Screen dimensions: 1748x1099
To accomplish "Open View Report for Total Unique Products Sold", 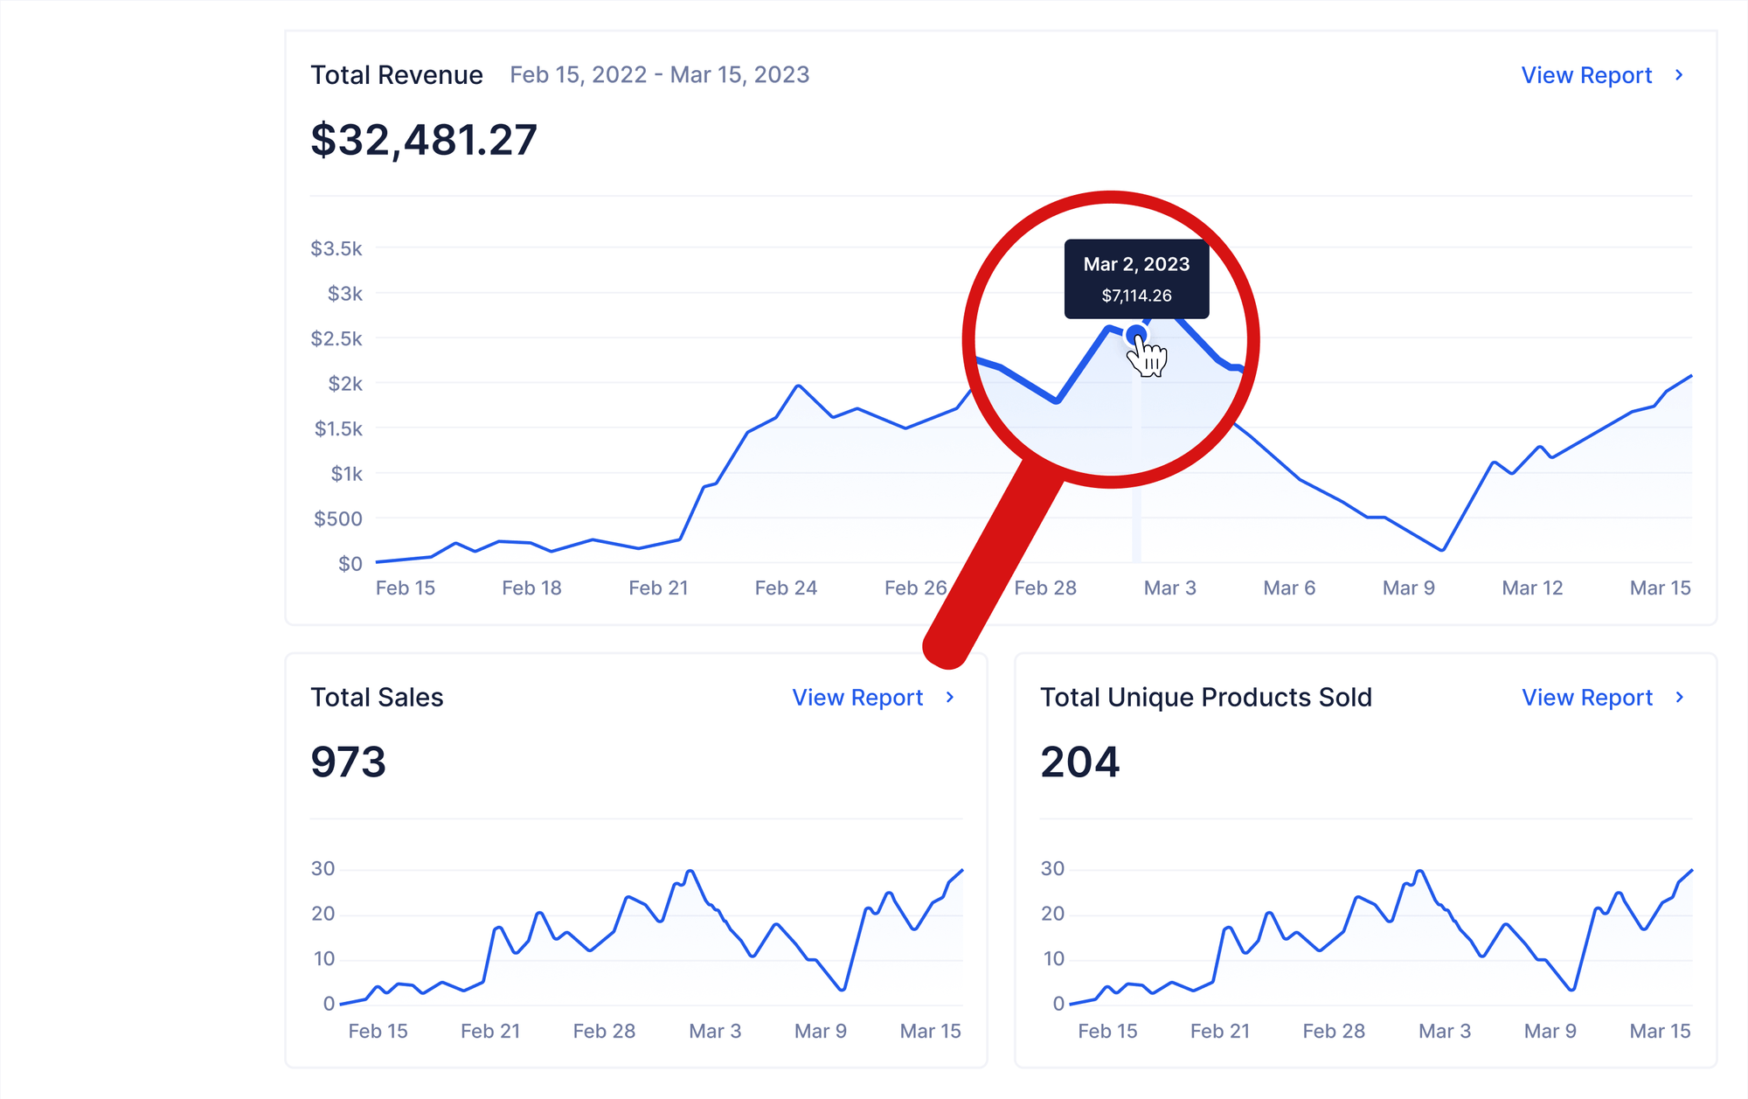I will (1587, 698).
